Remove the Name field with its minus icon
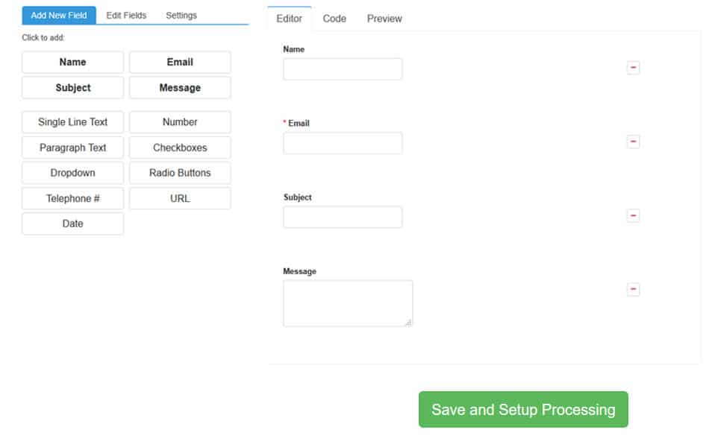Screen dimensions: 712x447 pyautogui.click(x=633, y=68)
